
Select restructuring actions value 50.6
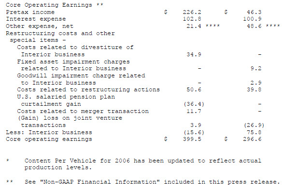[x=194, y=89]
